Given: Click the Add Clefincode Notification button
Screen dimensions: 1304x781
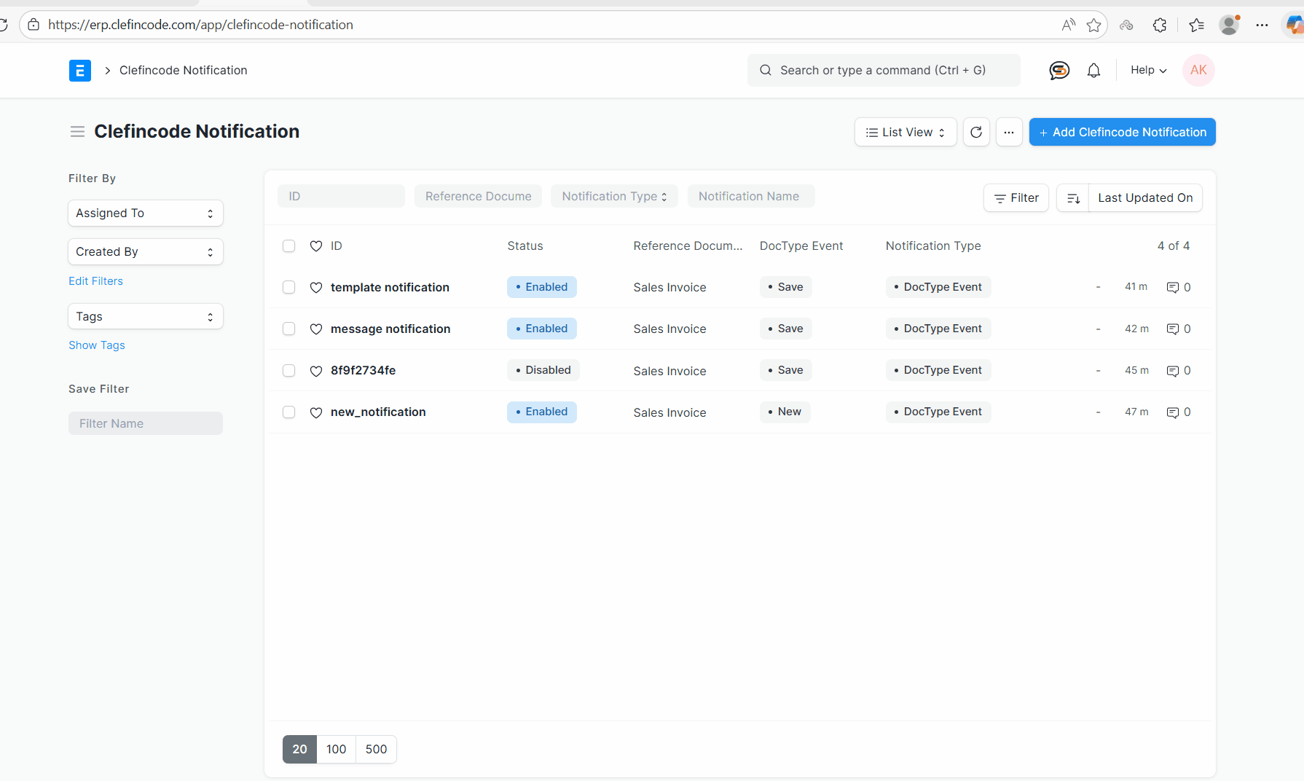Looking at the screenshot, I should (x=1122, y=132).
